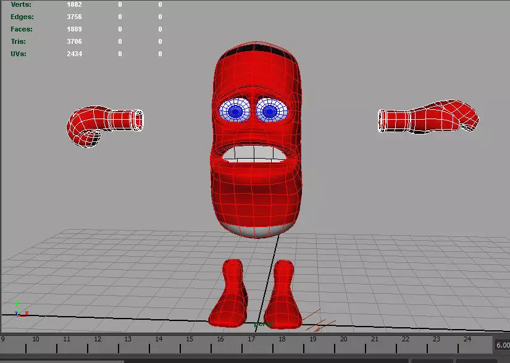Image resolution: width=510 pixels, height=363 pixels.
Task: Jump to frame 23 on the timeline
Action: [x=437, y=340]
